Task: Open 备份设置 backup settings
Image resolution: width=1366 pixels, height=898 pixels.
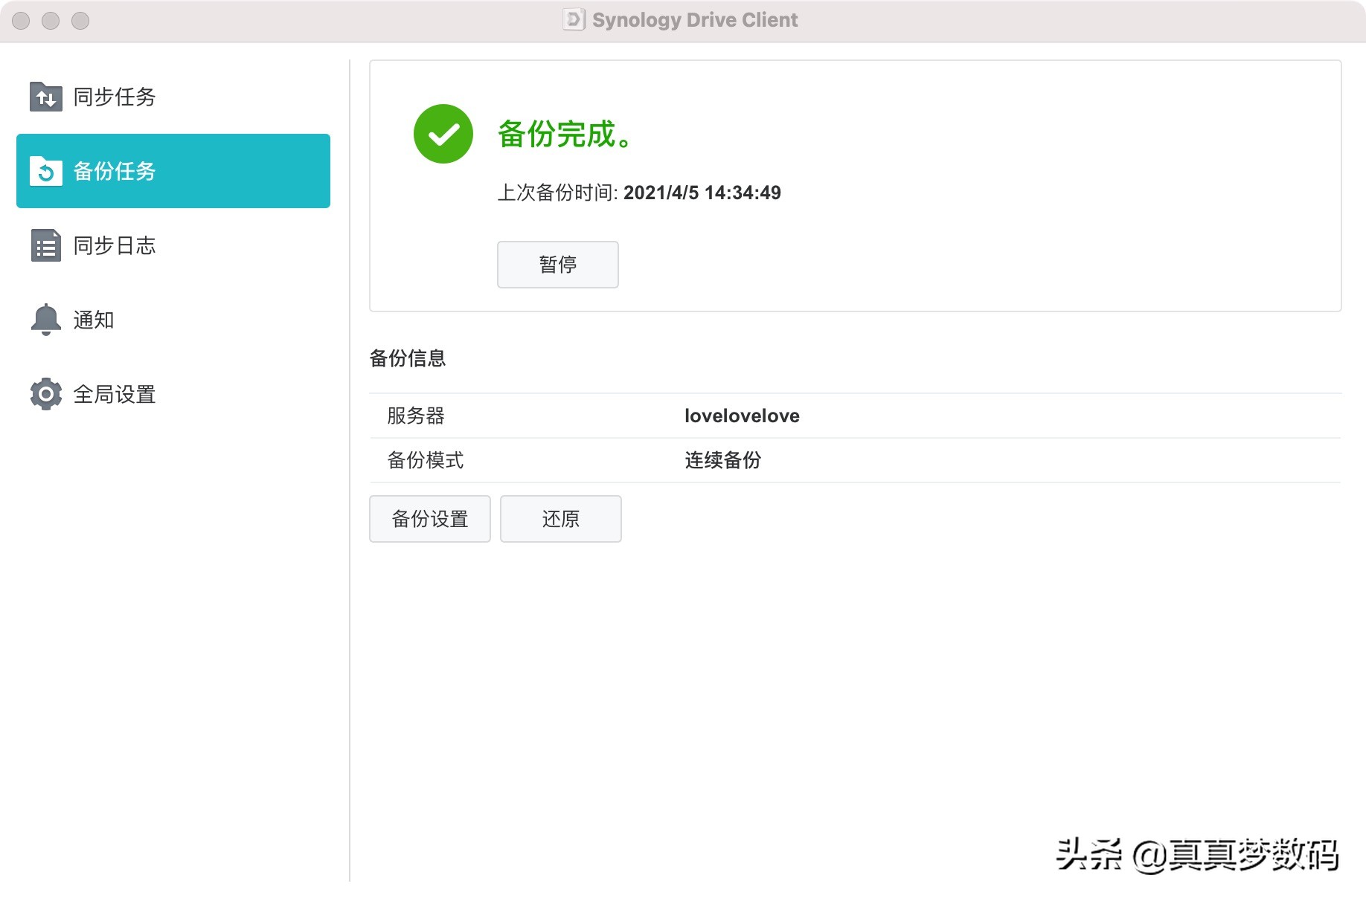Action: point(429,519)
